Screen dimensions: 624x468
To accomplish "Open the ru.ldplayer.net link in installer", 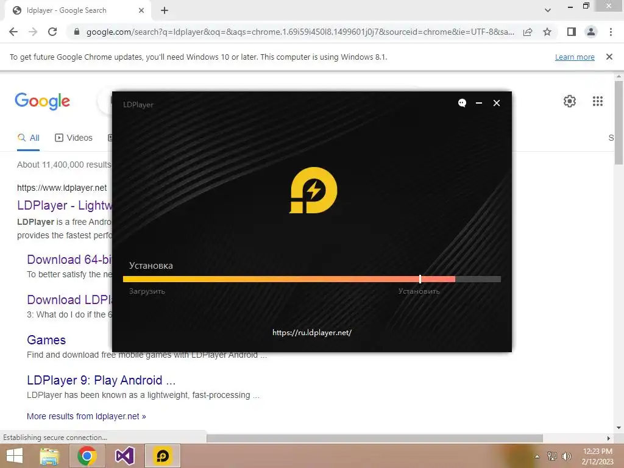I will coord(312,333).
